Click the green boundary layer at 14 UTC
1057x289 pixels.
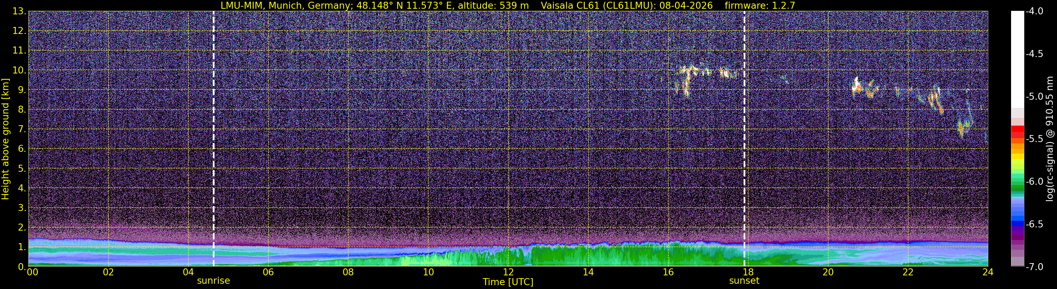(x=588, y=256)
